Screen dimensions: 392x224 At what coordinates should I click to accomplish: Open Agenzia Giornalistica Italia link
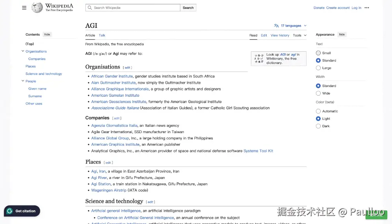click(x=114, y=126)
